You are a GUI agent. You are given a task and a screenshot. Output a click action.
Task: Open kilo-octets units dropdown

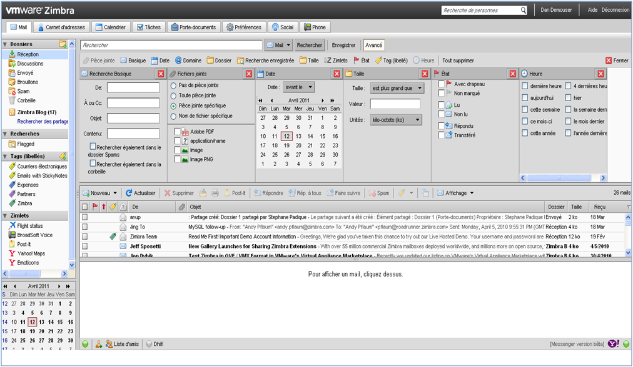(x=395, y=120)
